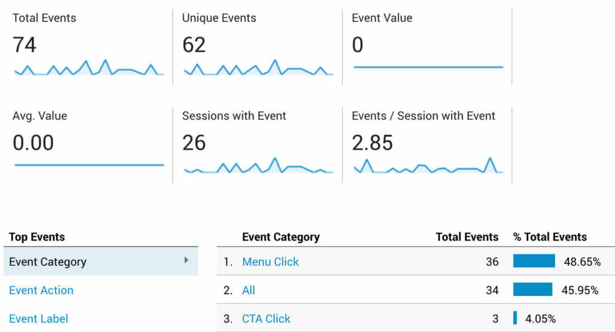Click the Total Events column header
The width and height of the screenshot is (615, 332).
point(467,237)
